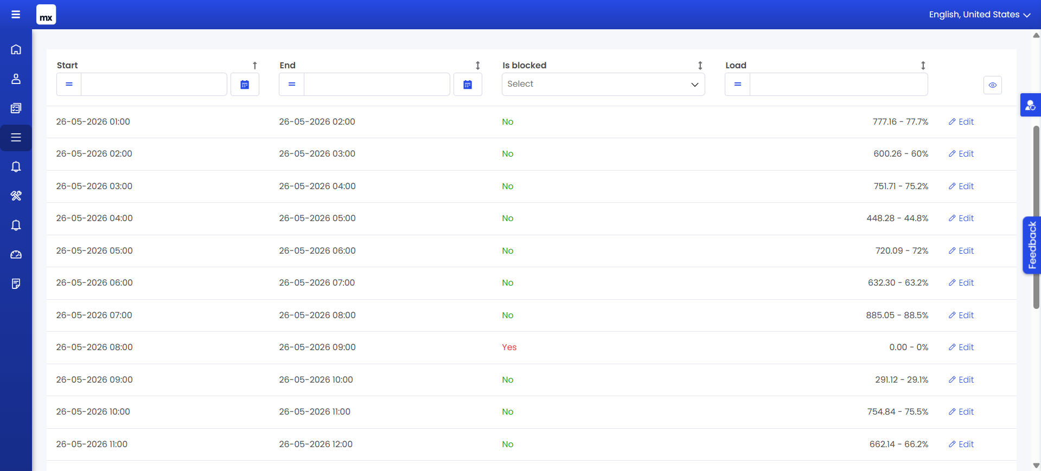Open English, United States language dropdown
This screenshot has height=471, width=1041.
tap(980, 15)
